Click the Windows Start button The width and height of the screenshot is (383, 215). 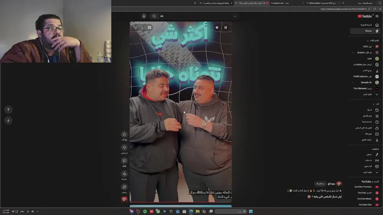tap(251, 211)
